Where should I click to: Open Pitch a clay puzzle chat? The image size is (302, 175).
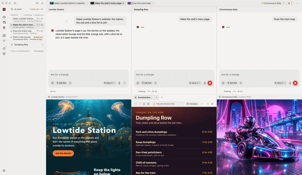coord(27,38)
